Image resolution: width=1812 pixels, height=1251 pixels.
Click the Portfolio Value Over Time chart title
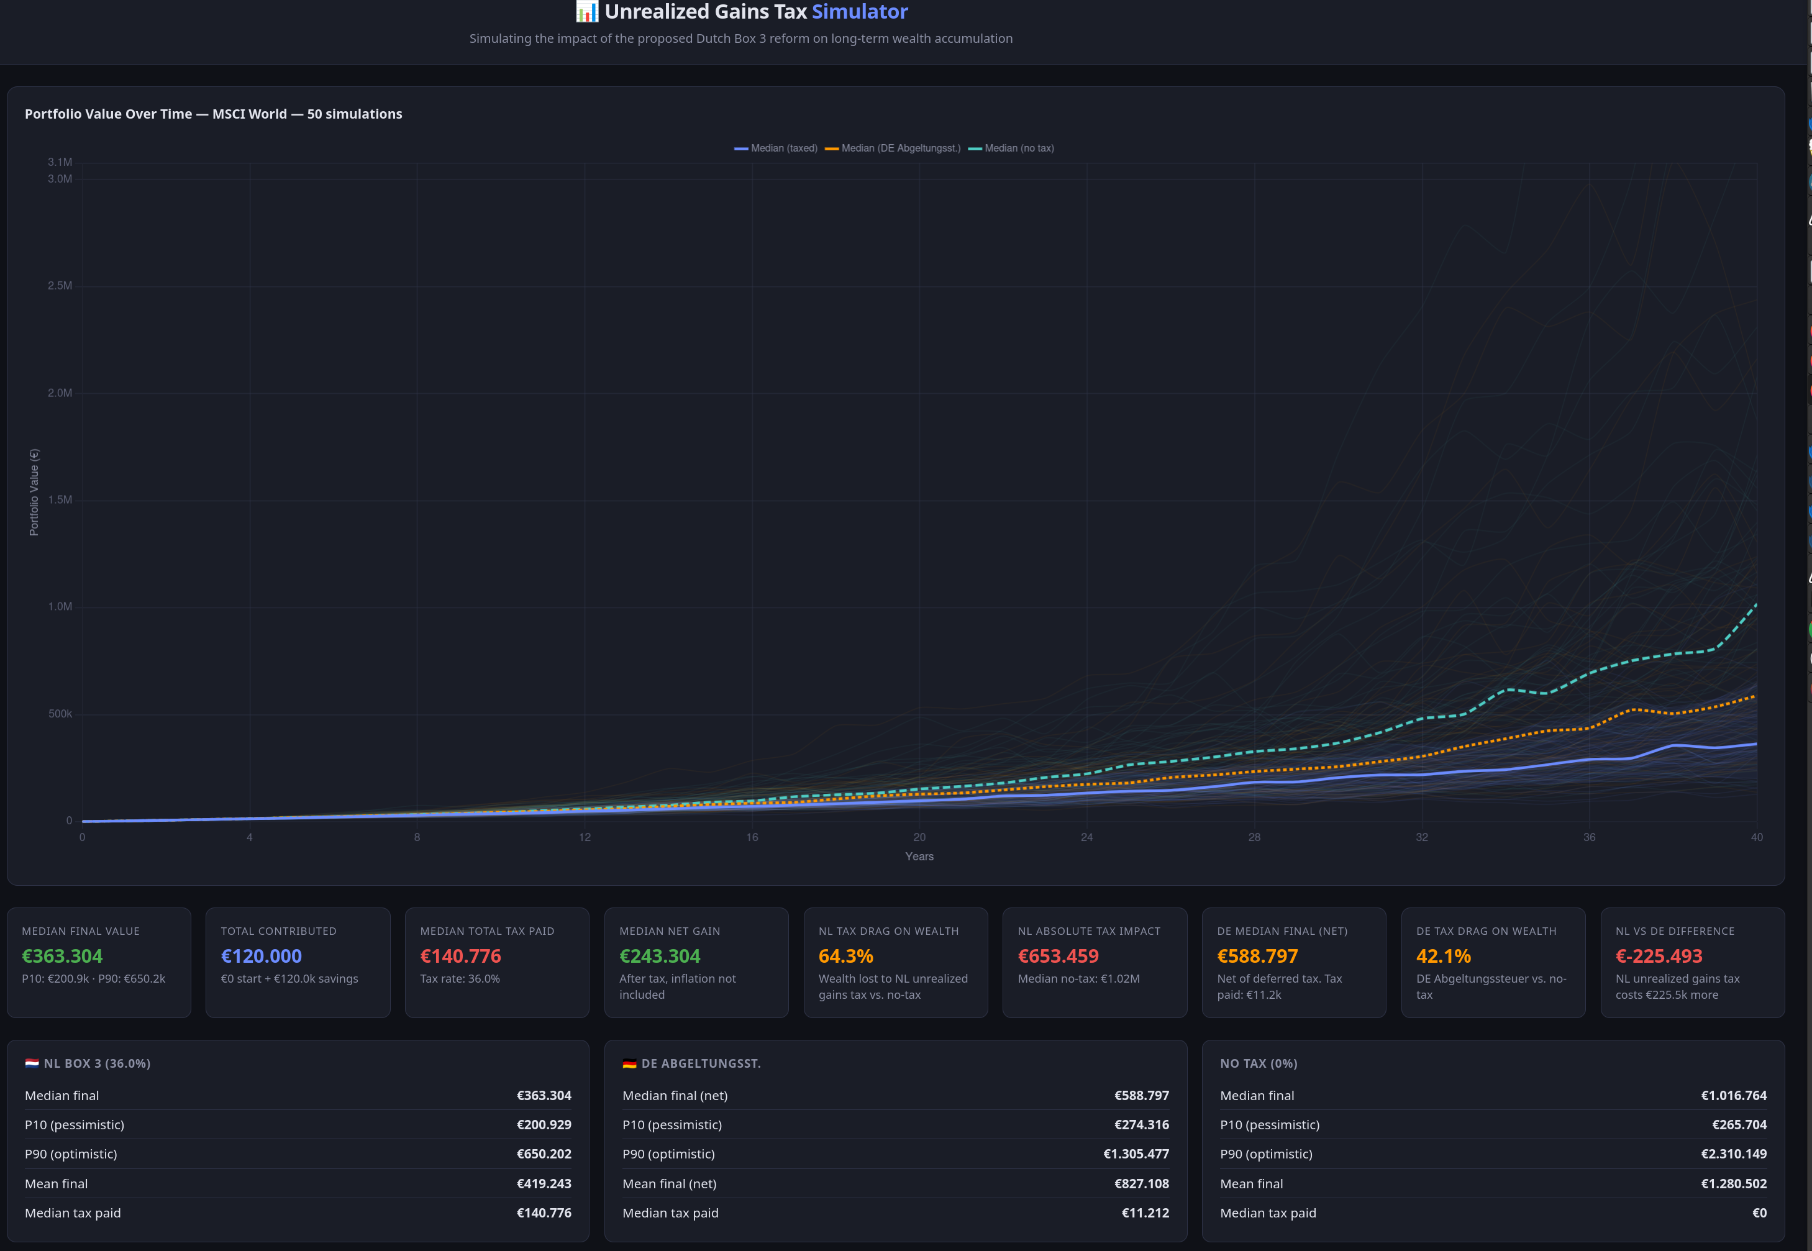tap(213, 114)
